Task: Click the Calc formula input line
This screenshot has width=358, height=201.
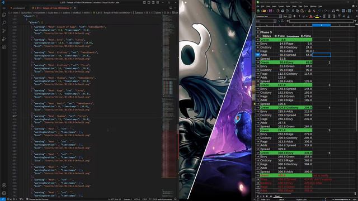Action: tap(322, 21)
